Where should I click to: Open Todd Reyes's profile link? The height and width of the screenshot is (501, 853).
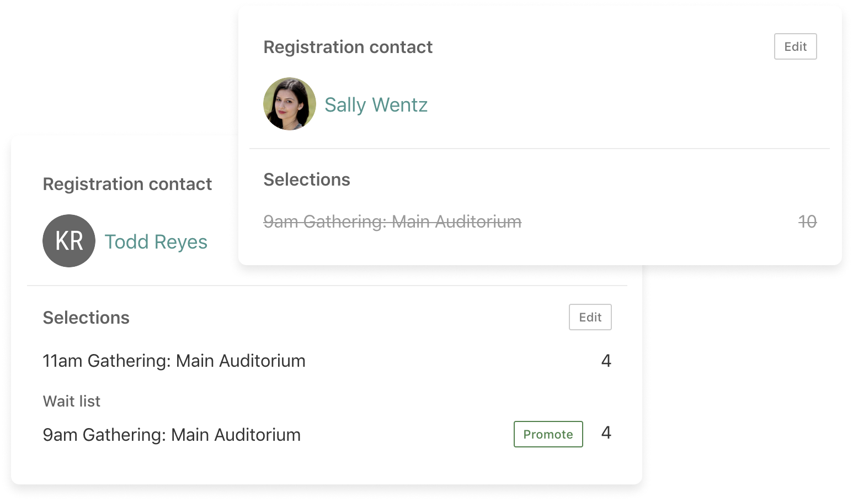click(156, 242)
